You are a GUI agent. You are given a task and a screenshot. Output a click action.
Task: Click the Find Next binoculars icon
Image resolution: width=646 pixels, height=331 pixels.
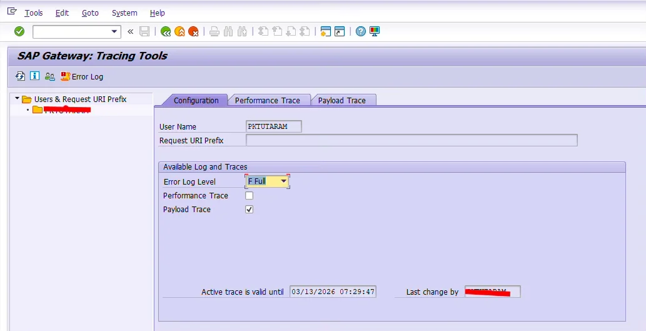tap(242, 31)
